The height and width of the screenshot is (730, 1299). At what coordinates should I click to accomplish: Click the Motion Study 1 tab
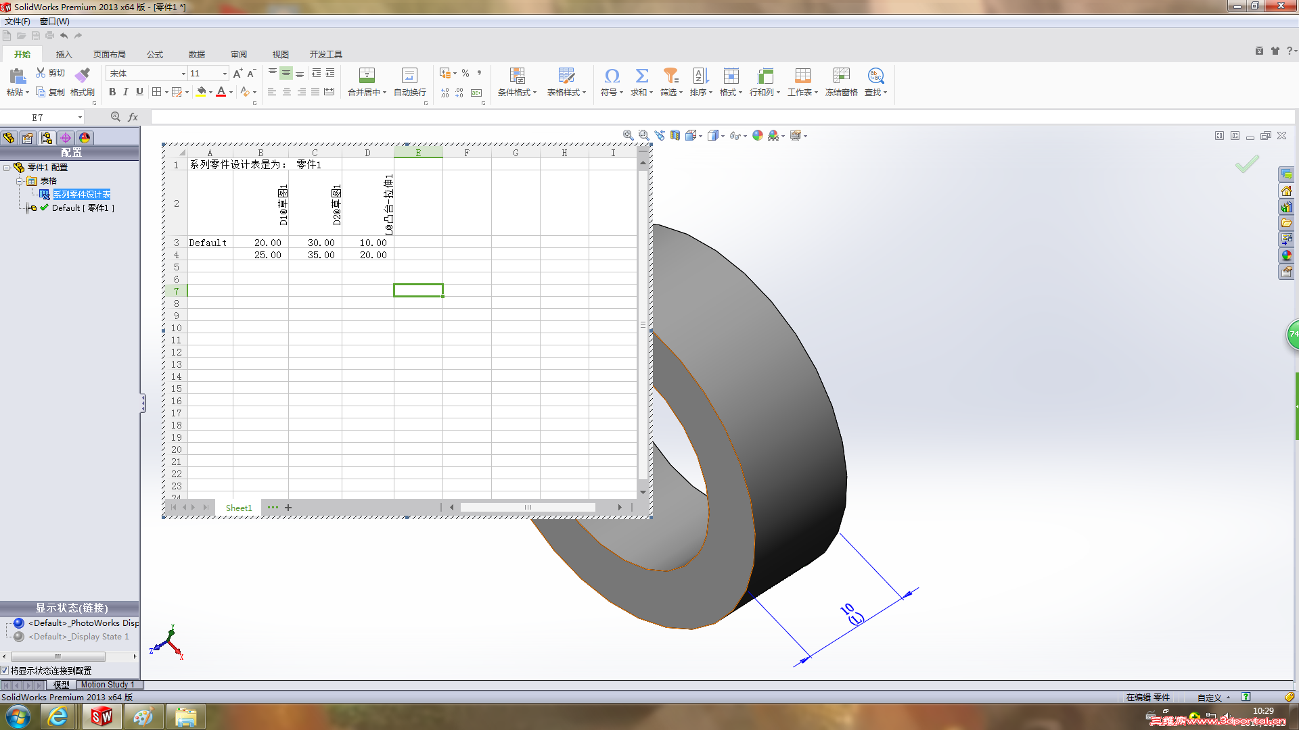tap(108, 685)
